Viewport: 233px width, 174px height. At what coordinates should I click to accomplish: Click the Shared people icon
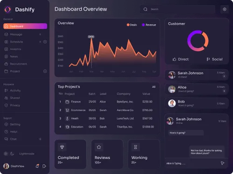(x=6, y=98)
